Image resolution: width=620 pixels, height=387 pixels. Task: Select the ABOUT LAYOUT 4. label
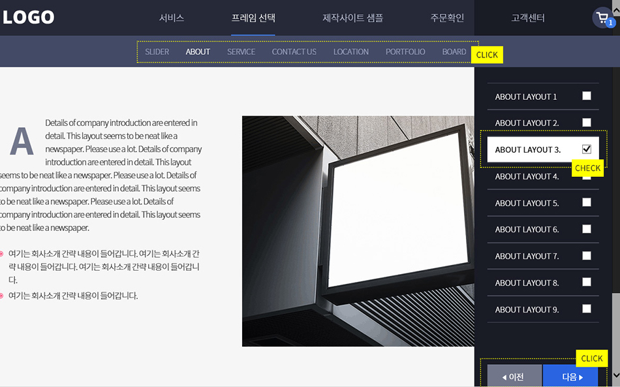click(527, 177)
